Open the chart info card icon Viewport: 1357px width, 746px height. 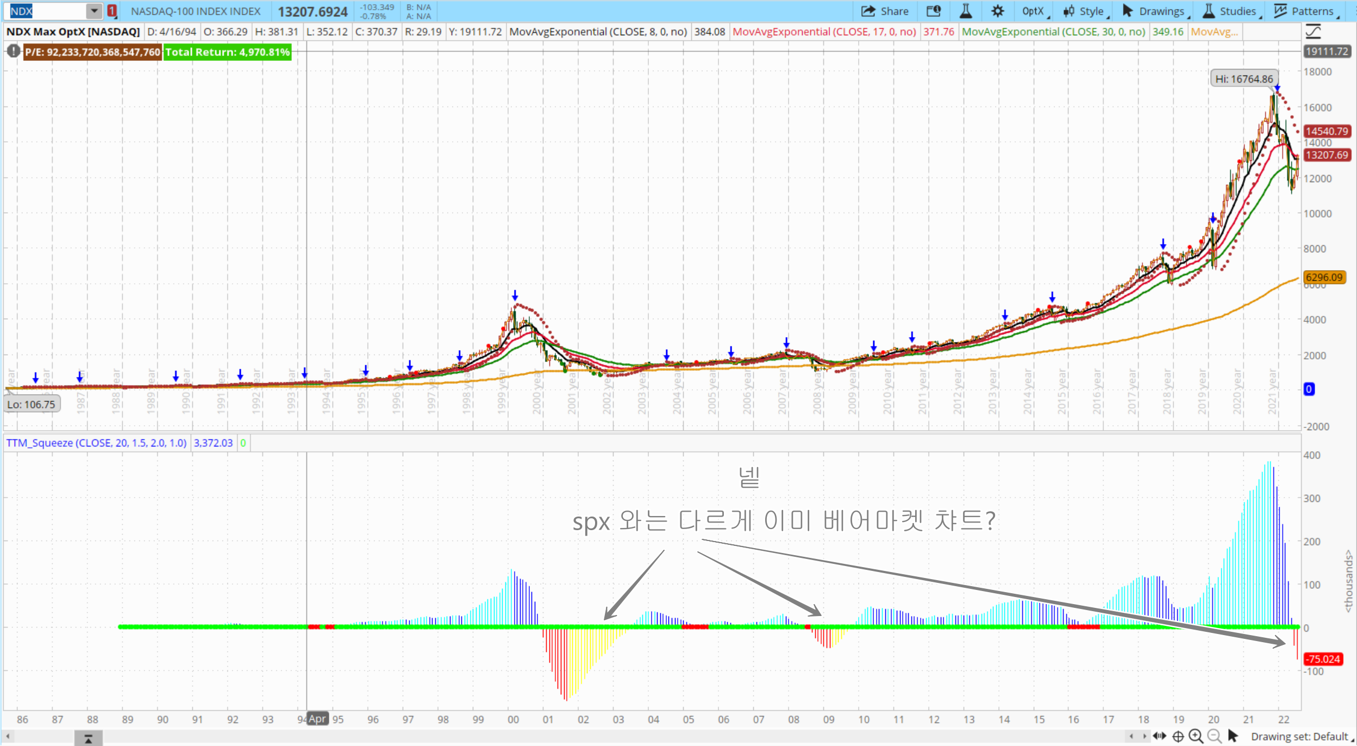pyautogui.click(x=933, y=11)
